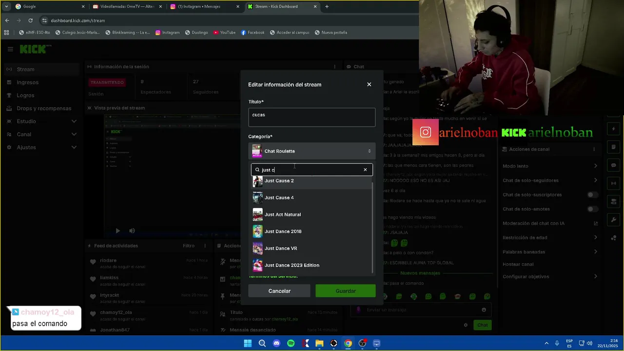Switch to the Google browser tab

(49, 7)
